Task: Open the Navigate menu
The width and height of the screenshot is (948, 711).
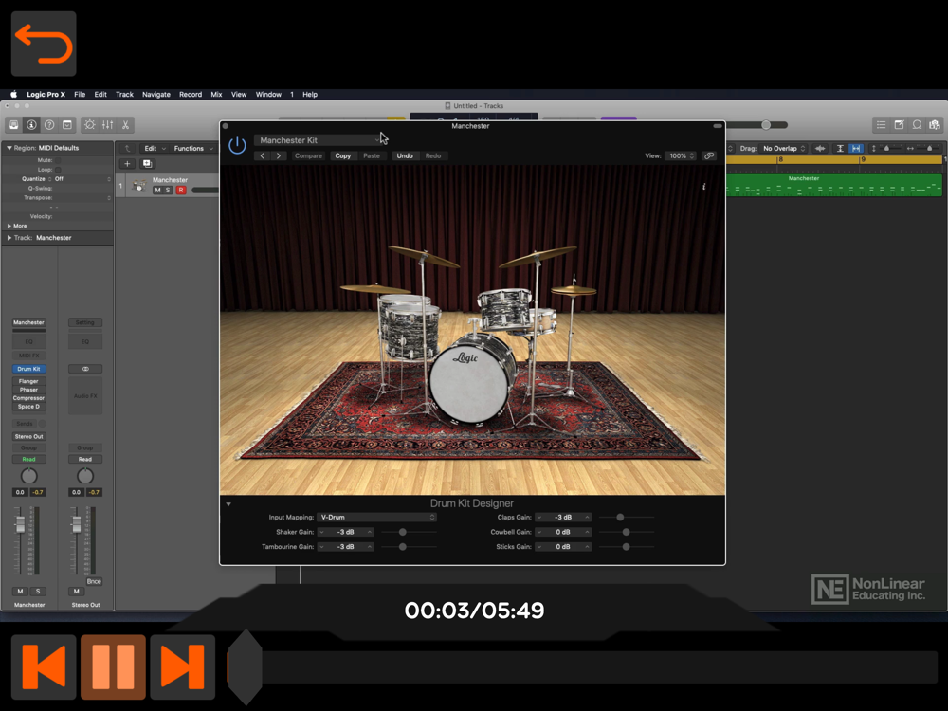Action: [156, 94]
